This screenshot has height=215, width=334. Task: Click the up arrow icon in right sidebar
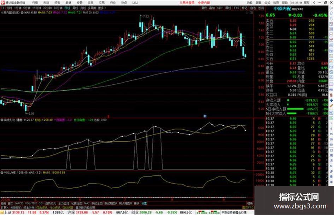332,13
